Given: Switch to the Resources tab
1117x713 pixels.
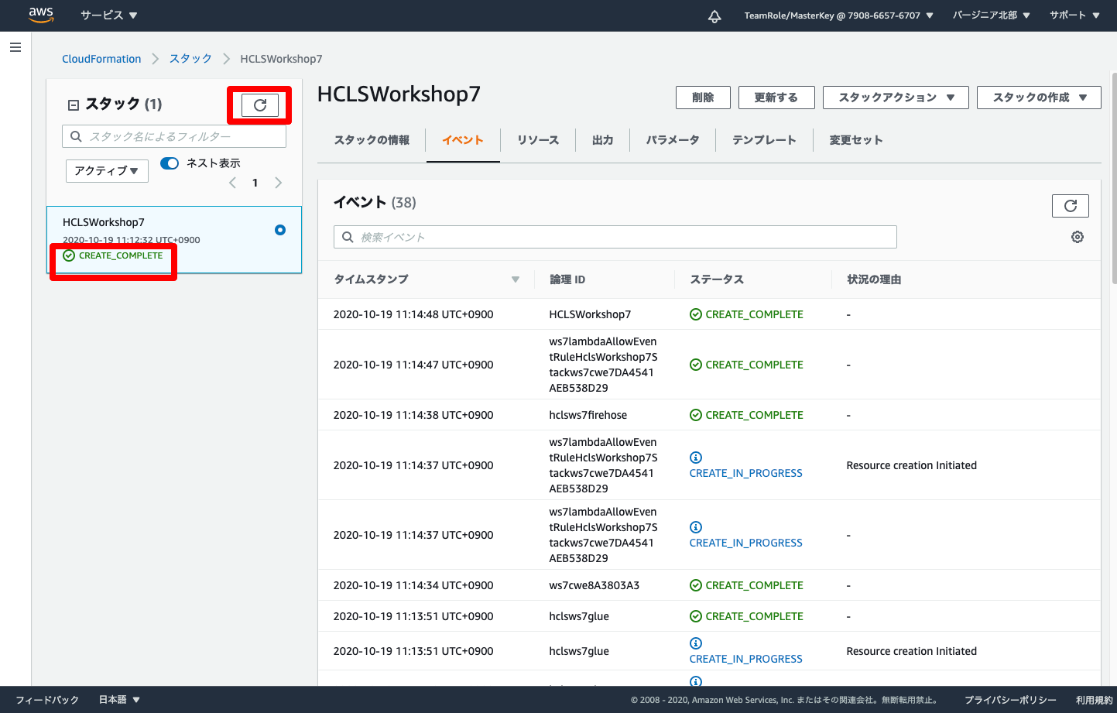Looking at the screenshot, I should pos(538,140).
